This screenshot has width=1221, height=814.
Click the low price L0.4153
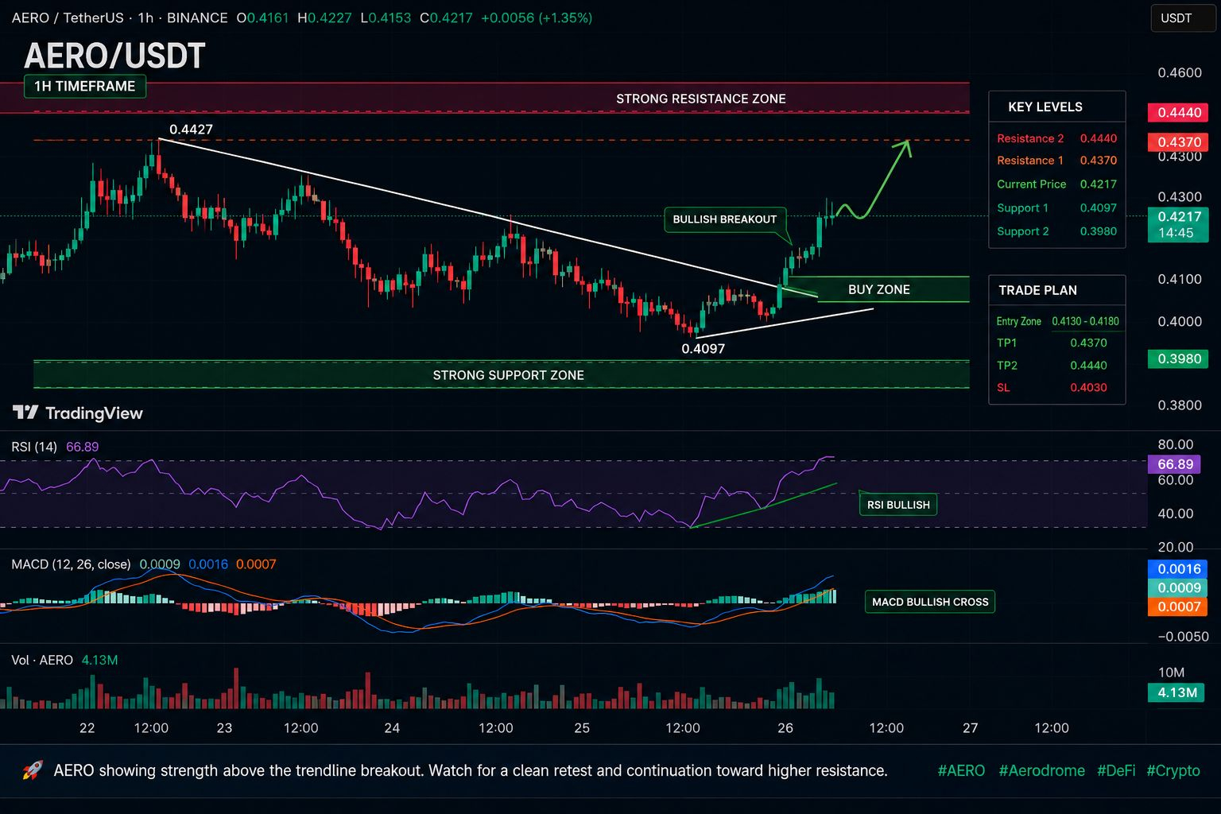click(x=385, y=17)
